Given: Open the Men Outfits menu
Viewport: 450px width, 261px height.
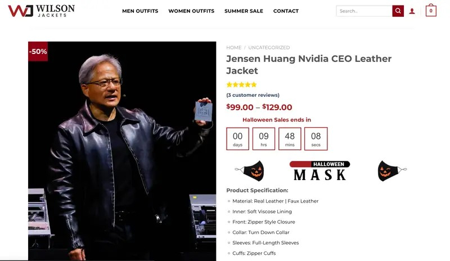Looking at the screenshot, I should point(140,11).
